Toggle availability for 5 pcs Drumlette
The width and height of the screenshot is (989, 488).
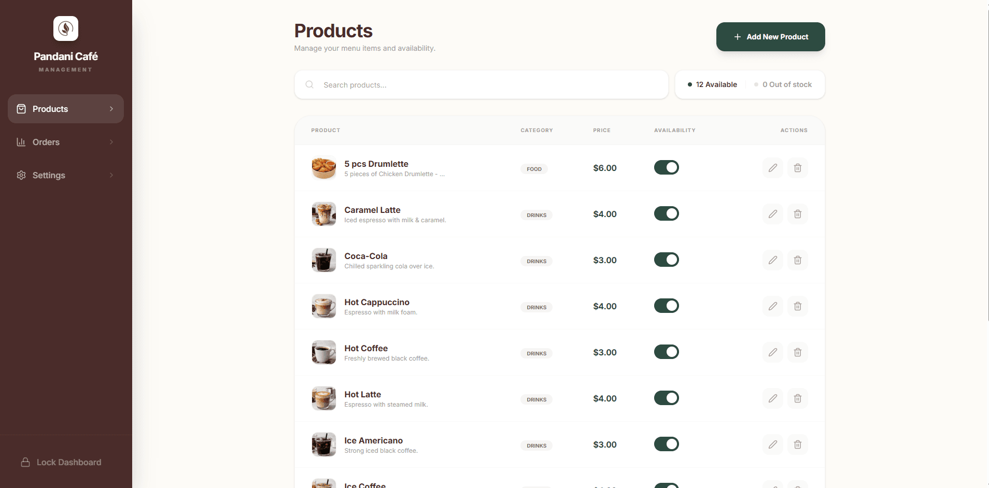[x=666, y=167]
